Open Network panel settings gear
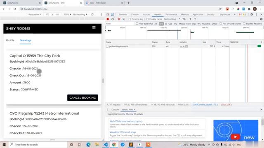Image resolution: width=264 pixels, height=148 pixels. click(261, 19)
